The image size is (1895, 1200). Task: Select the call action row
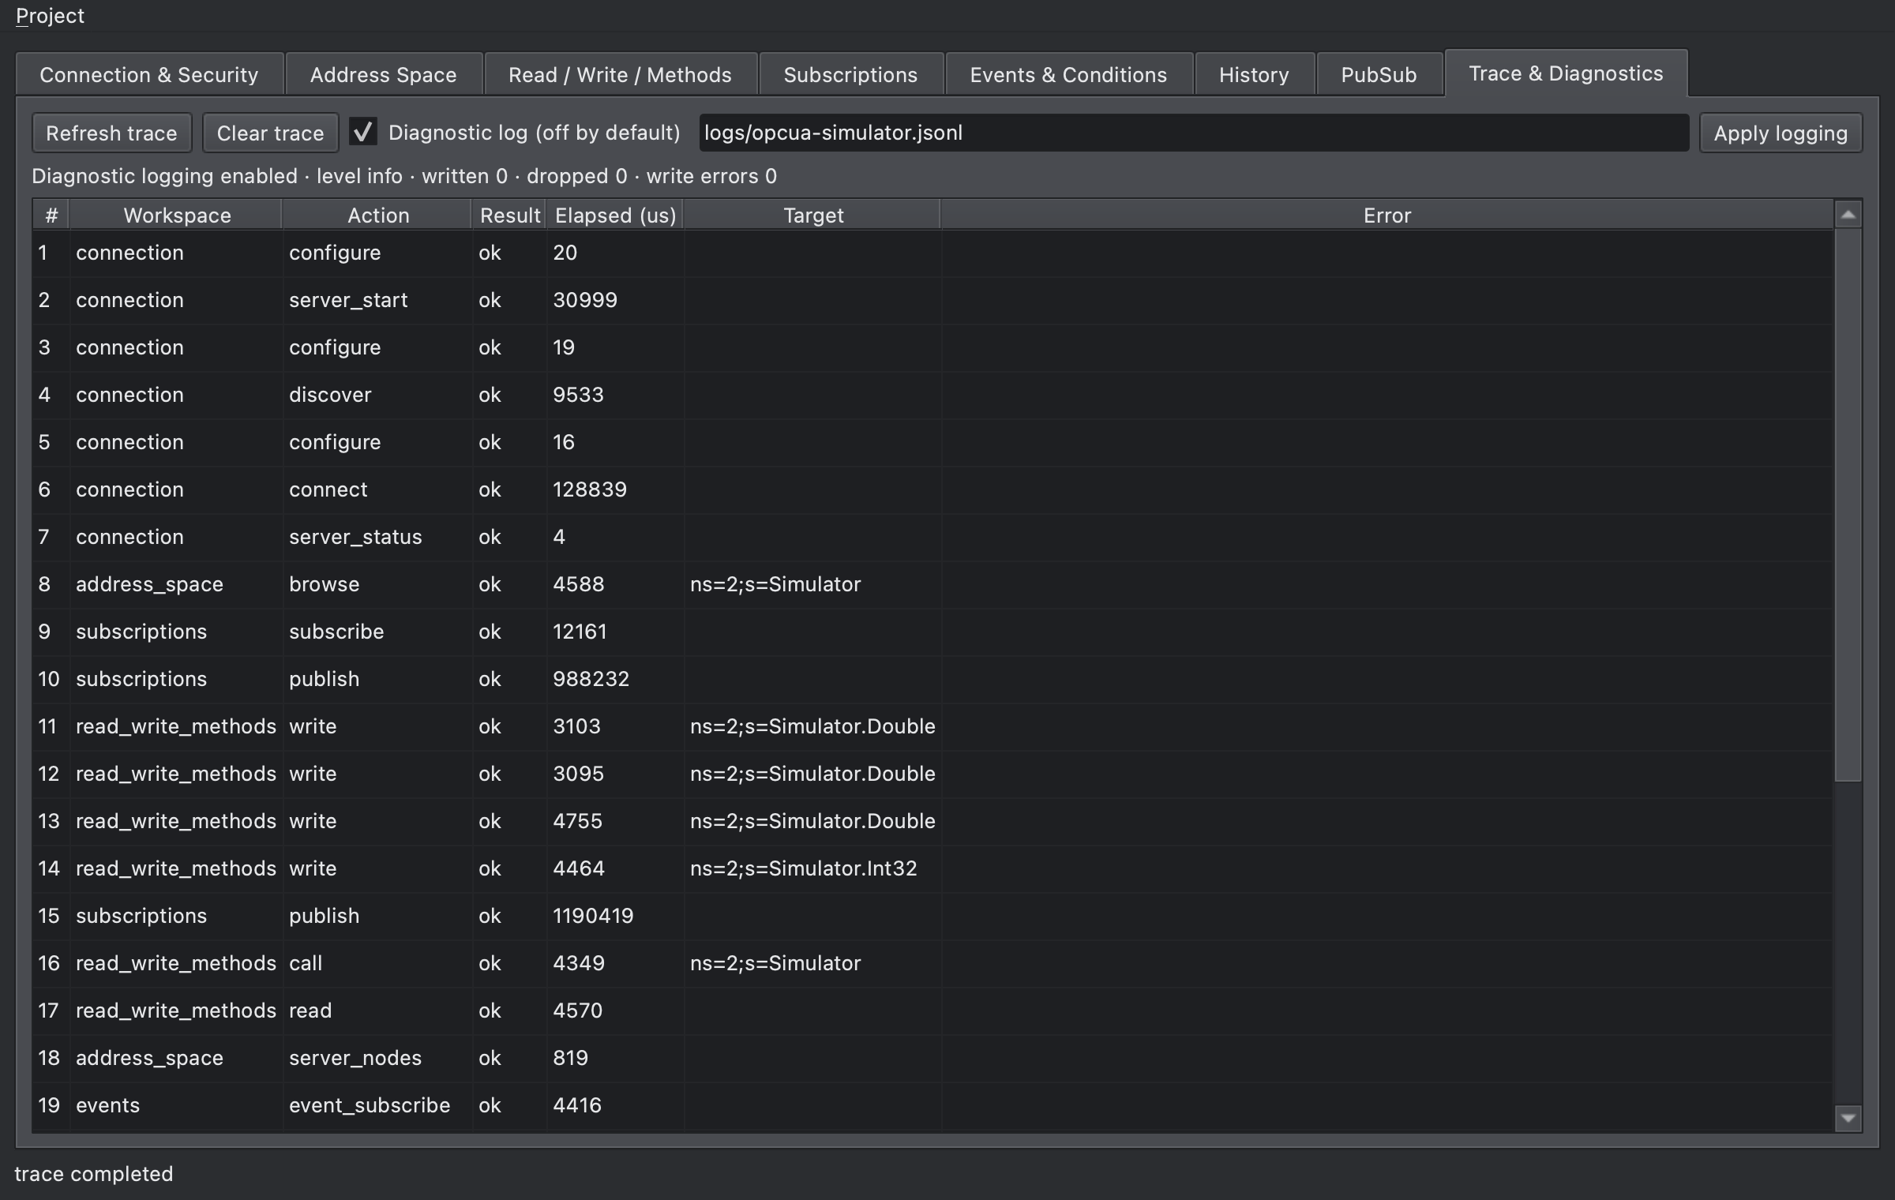pos(932,963)
